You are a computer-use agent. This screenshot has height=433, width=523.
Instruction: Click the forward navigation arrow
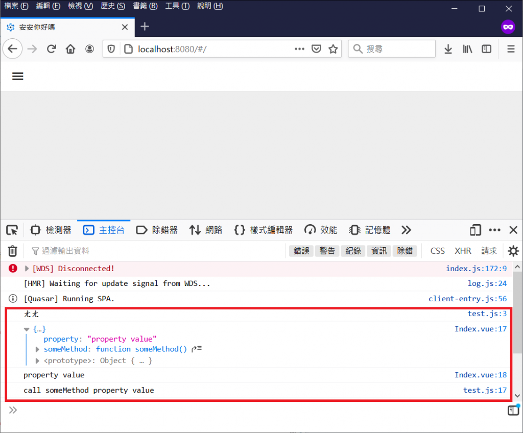(x=32, y=49)
